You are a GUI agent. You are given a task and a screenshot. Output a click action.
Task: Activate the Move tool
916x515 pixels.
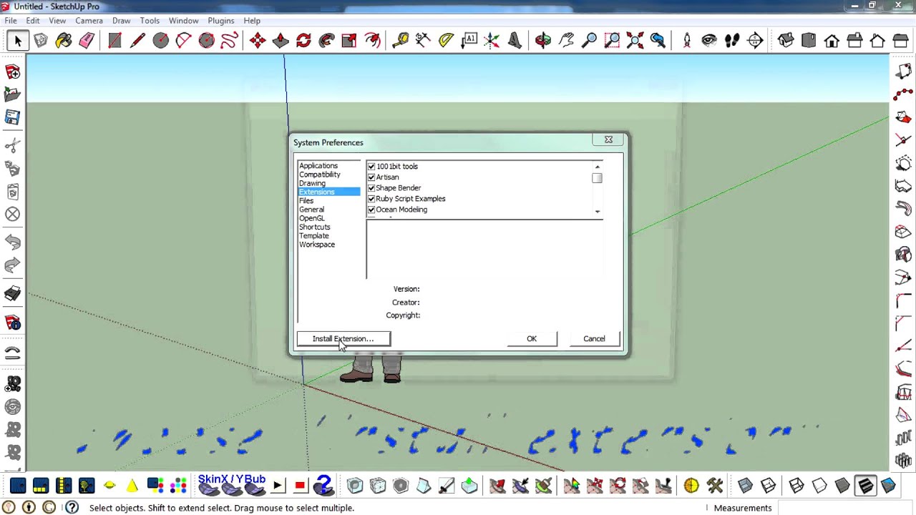click(258, 41)
